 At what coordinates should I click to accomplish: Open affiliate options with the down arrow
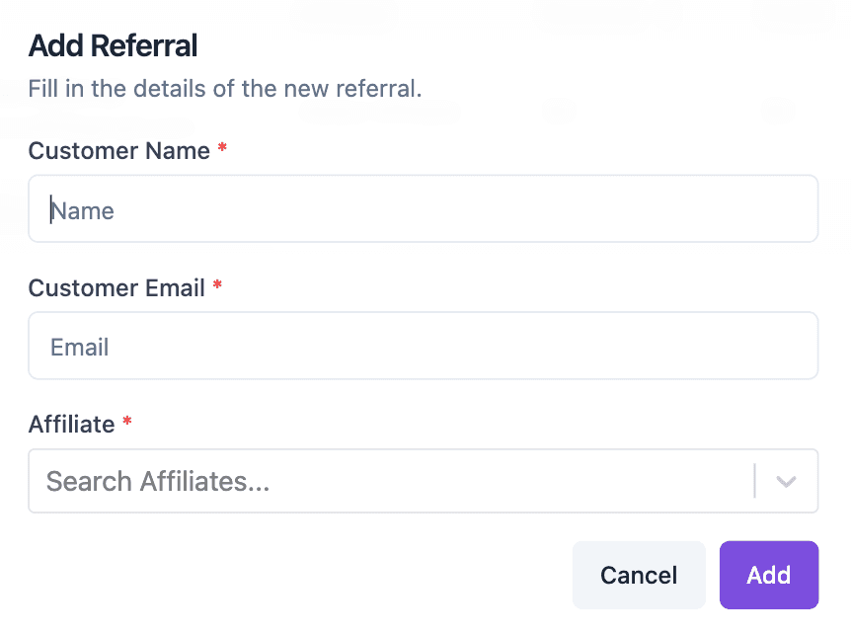click(x=786, y=481)
